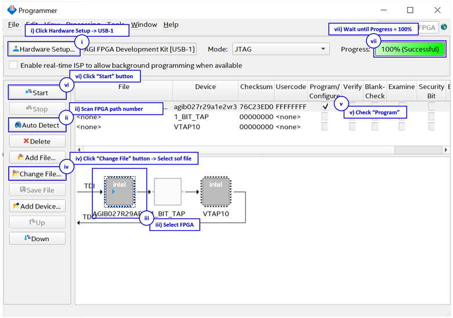Toggle Program/Configure checkbox for agib027r29a1e2vr3
Screen dimensions: 453x318
[x=325, y=107]
